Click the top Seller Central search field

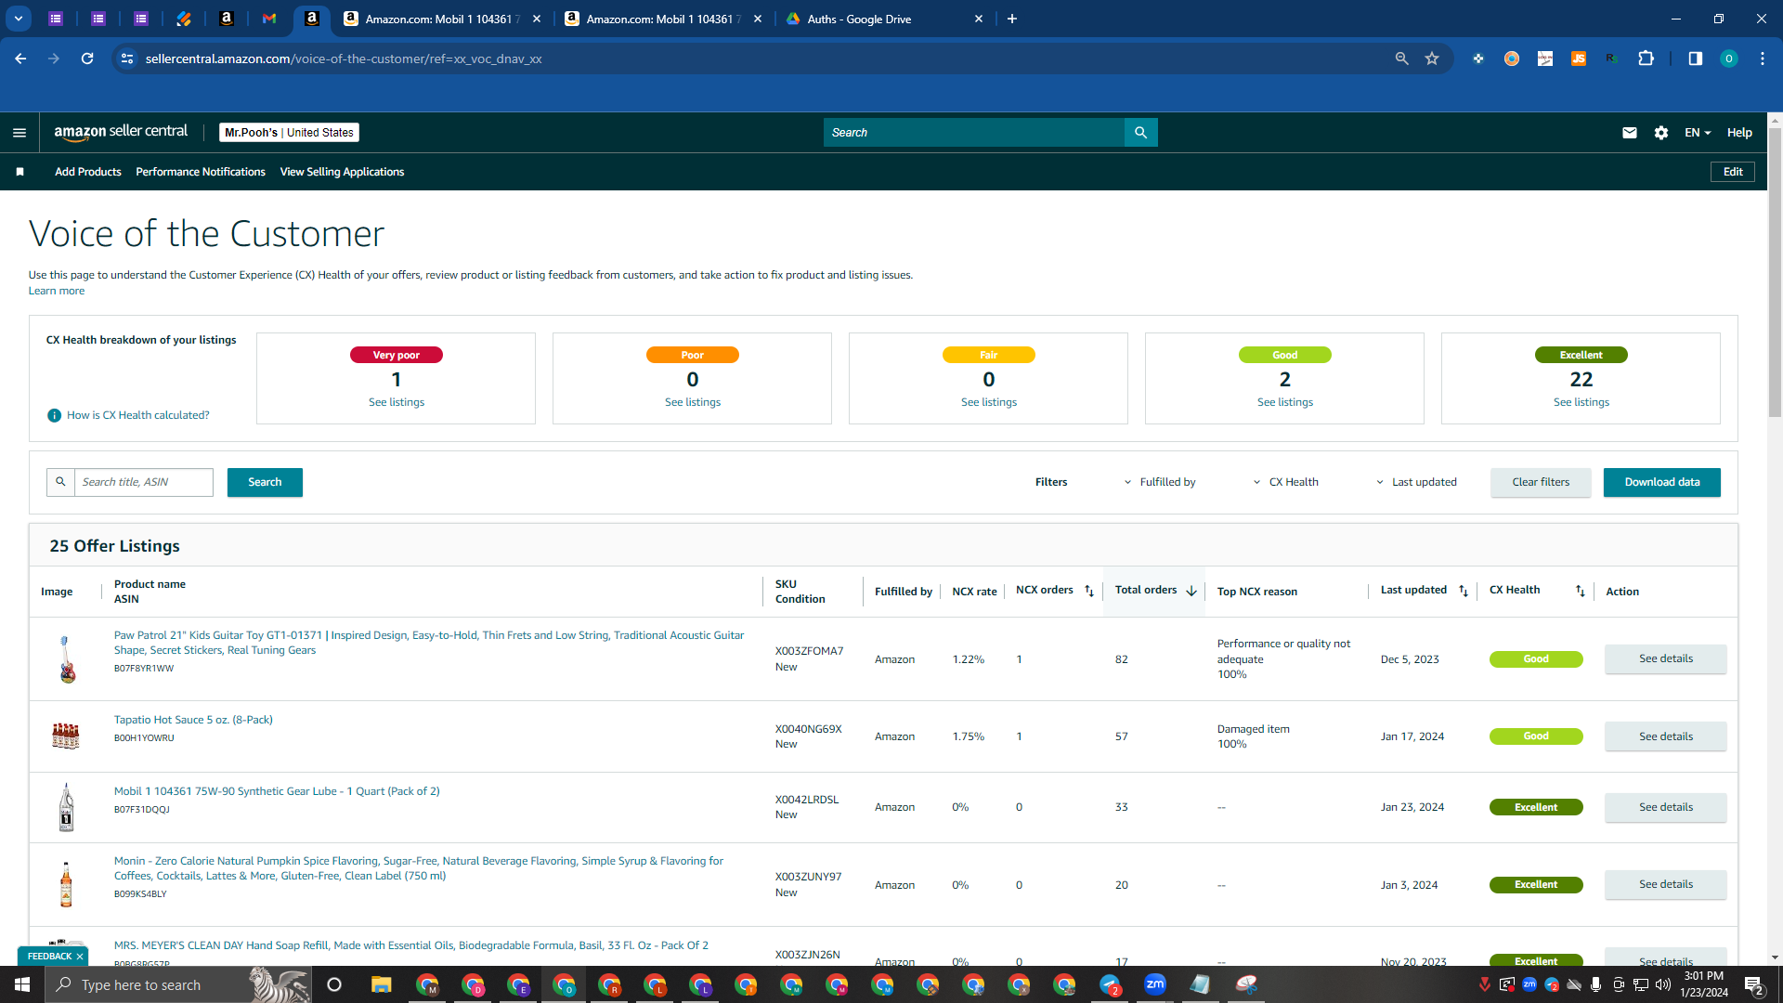pyautogui.click(x=974, y=133)
